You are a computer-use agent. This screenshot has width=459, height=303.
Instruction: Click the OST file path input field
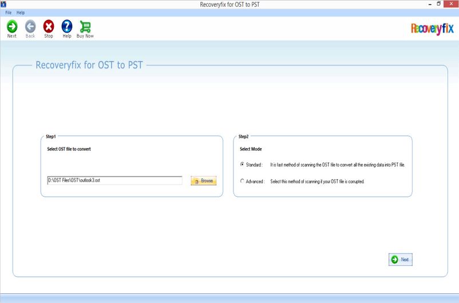click(x=114, y=180)
